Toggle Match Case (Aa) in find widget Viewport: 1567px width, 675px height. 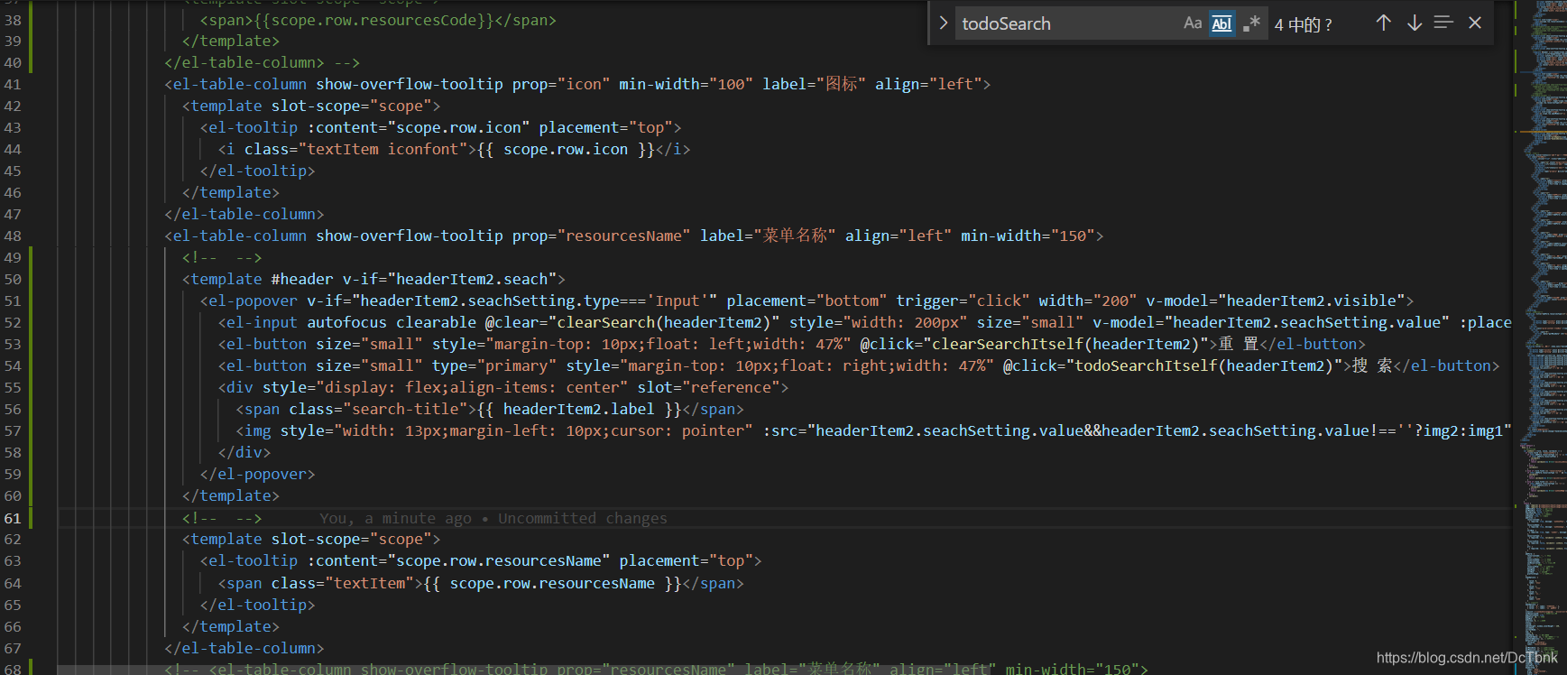[1193, 23]
